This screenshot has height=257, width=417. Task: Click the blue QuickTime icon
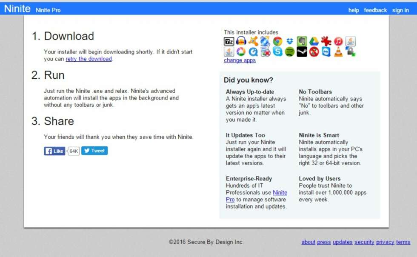tap(253, 51)
